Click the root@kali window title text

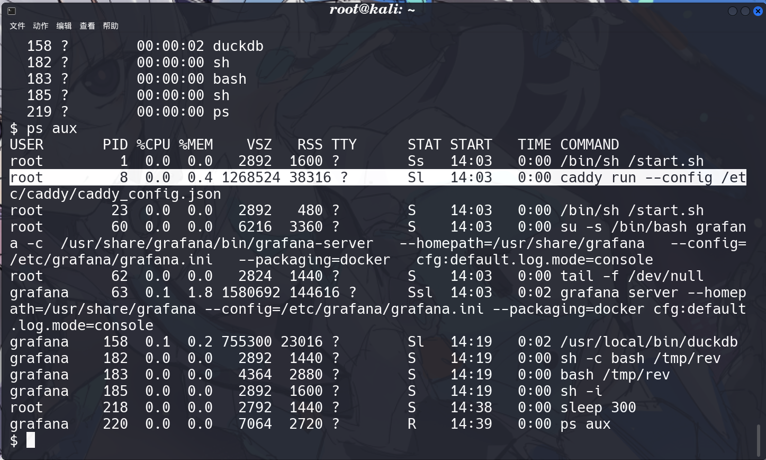point(372,10)
